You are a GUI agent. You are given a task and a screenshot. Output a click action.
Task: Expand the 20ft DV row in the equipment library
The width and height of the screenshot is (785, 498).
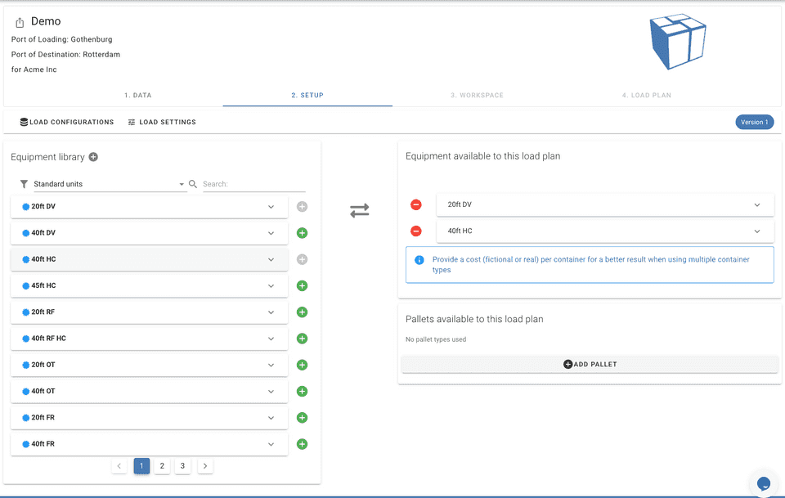coord(271,206)
